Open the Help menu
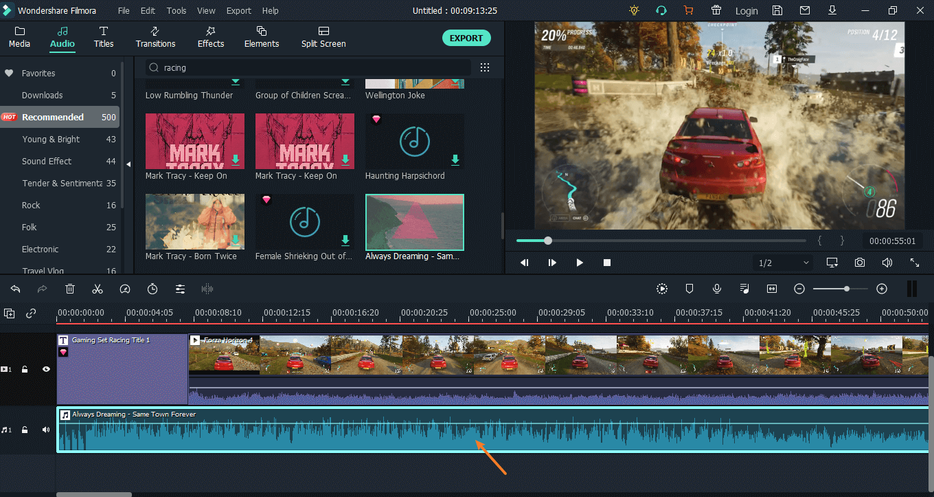The image size is (934, 497). click(271, 10)
